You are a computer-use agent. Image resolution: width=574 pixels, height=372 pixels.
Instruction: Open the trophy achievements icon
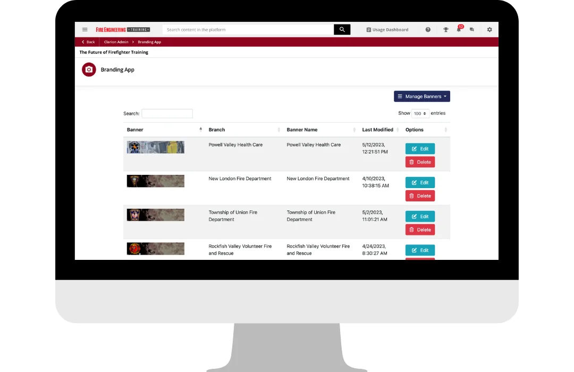tap(446, 30)
